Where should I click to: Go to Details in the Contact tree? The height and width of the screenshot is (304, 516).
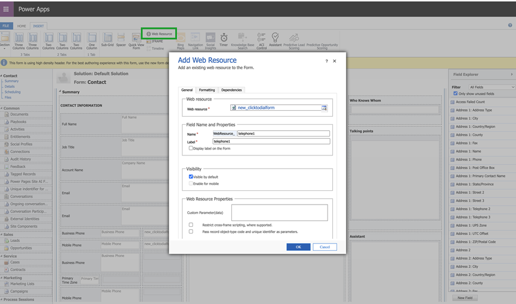[x=10, y=87]
